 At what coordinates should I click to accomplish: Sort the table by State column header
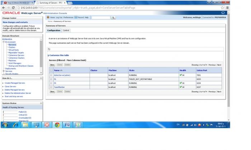132,70
